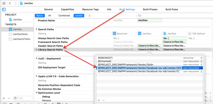Open iOS Default Yes popup
213x104 pixels.
(x=191, y=38)
